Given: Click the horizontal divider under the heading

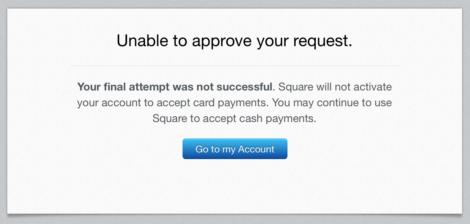Looking at the screenshot, I should 234,66.
